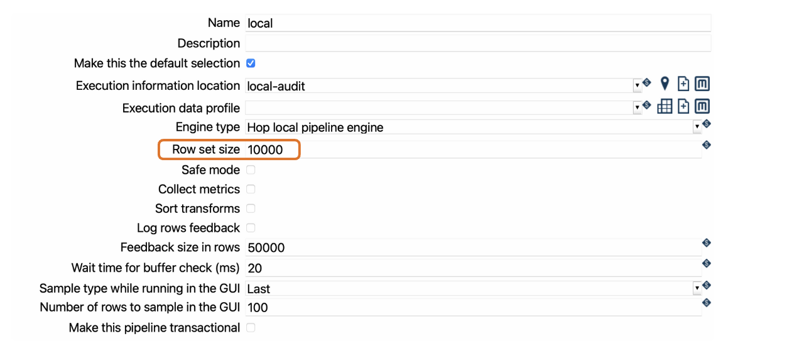Click the Row set size input field
This screenshot has height=353, width=809.
click(x=471, y=149)
